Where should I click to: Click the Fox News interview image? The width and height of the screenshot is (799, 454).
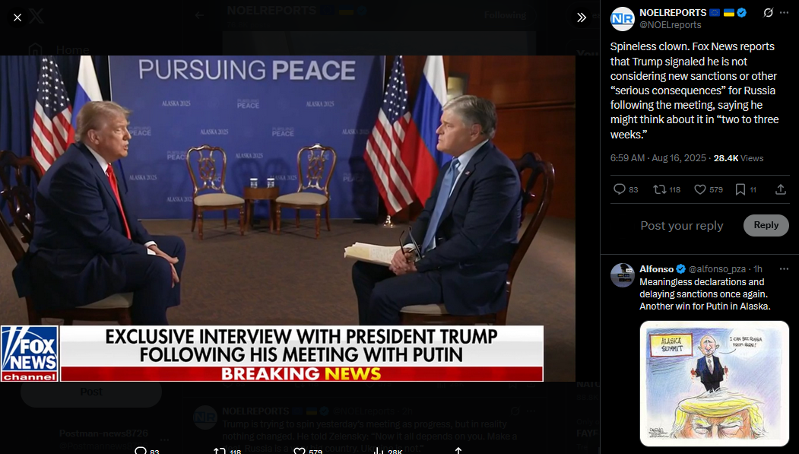pyautogui.click(x=287, y=218)
